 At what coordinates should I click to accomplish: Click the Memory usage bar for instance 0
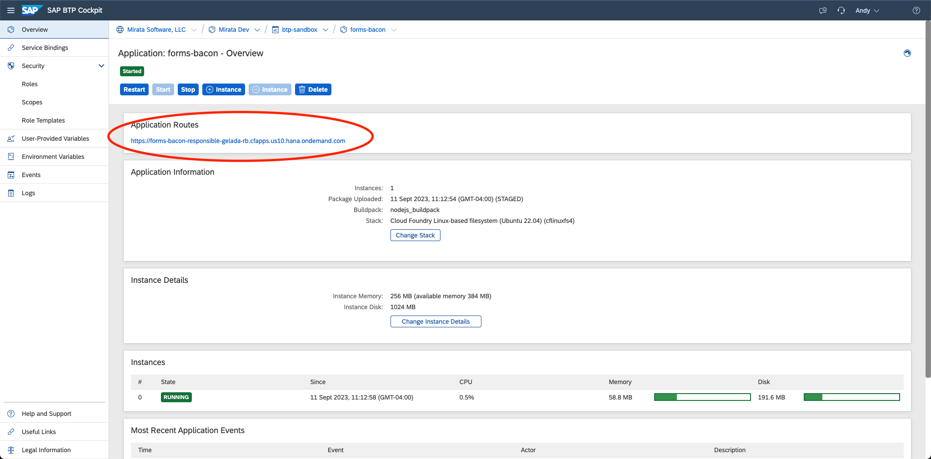(702, 397)
